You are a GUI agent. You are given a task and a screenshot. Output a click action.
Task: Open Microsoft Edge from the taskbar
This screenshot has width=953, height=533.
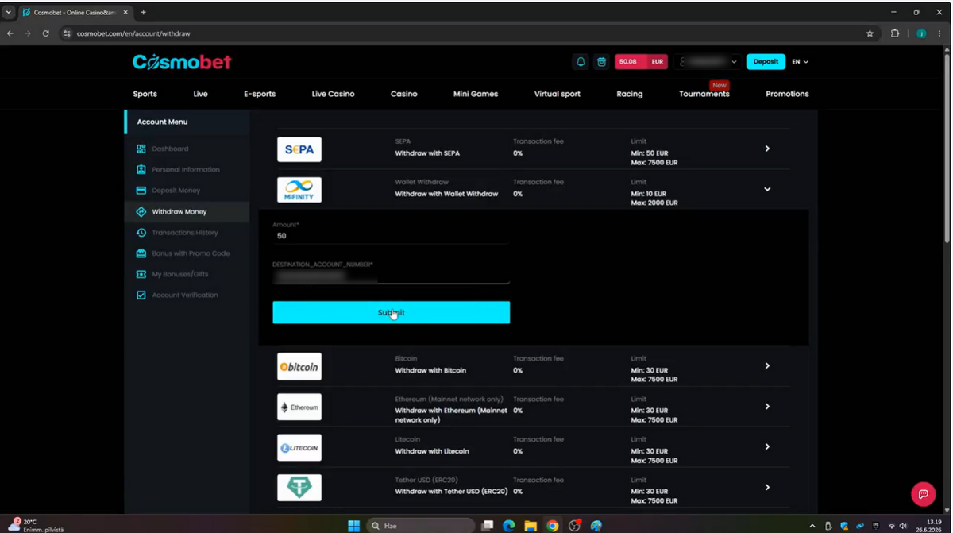click(509, 525)
